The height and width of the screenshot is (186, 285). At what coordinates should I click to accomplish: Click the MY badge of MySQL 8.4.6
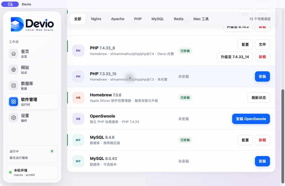[78, 140]
